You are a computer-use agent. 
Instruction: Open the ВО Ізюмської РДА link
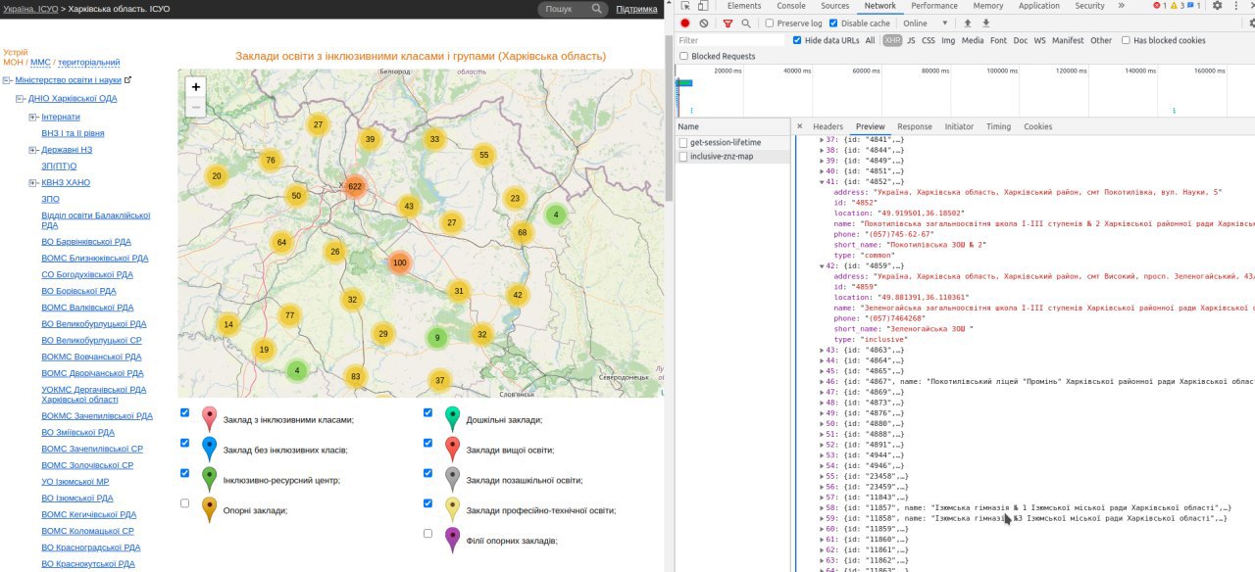tap(78, 498)
